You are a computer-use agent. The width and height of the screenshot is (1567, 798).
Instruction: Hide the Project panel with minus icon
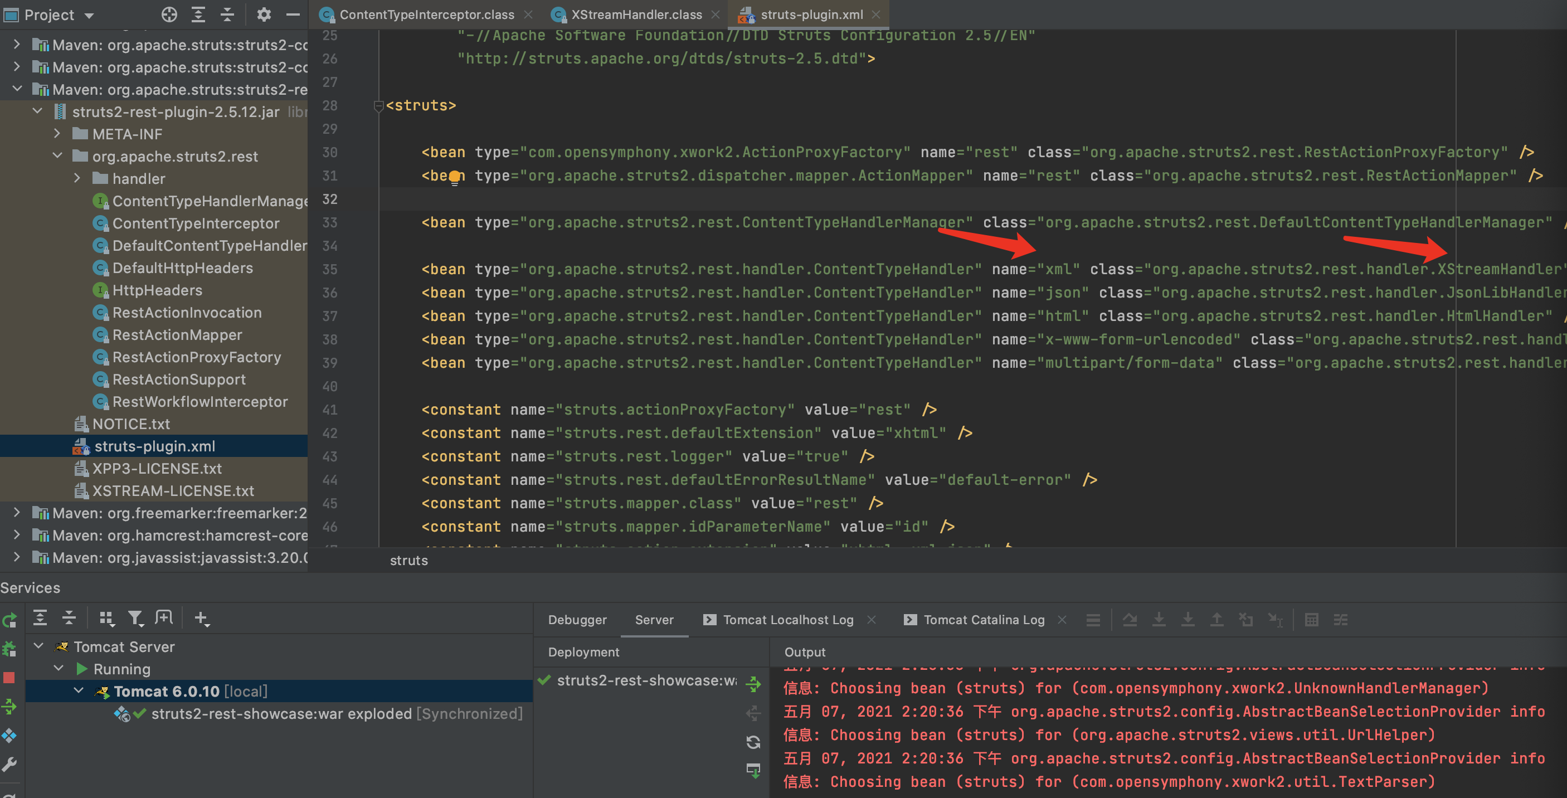click(x=293, y=14)
